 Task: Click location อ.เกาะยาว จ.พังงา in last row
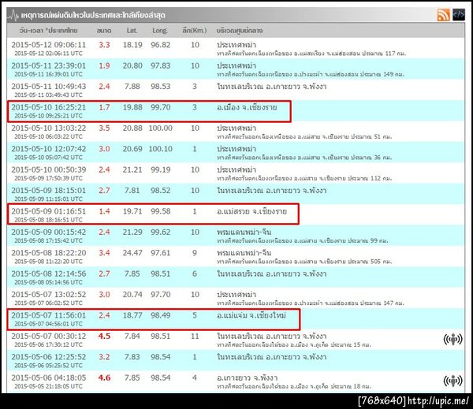(x=247, y=378)
